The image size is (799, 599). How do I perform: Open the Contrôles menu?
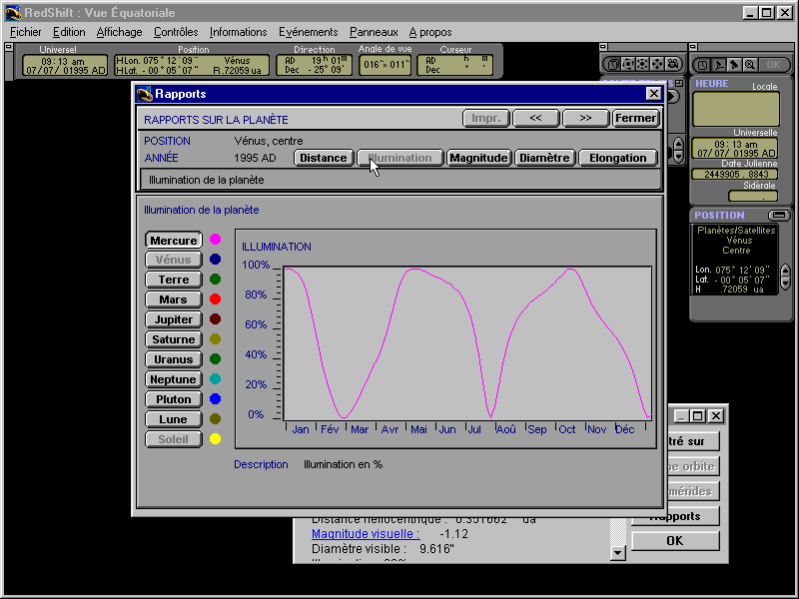176,32
